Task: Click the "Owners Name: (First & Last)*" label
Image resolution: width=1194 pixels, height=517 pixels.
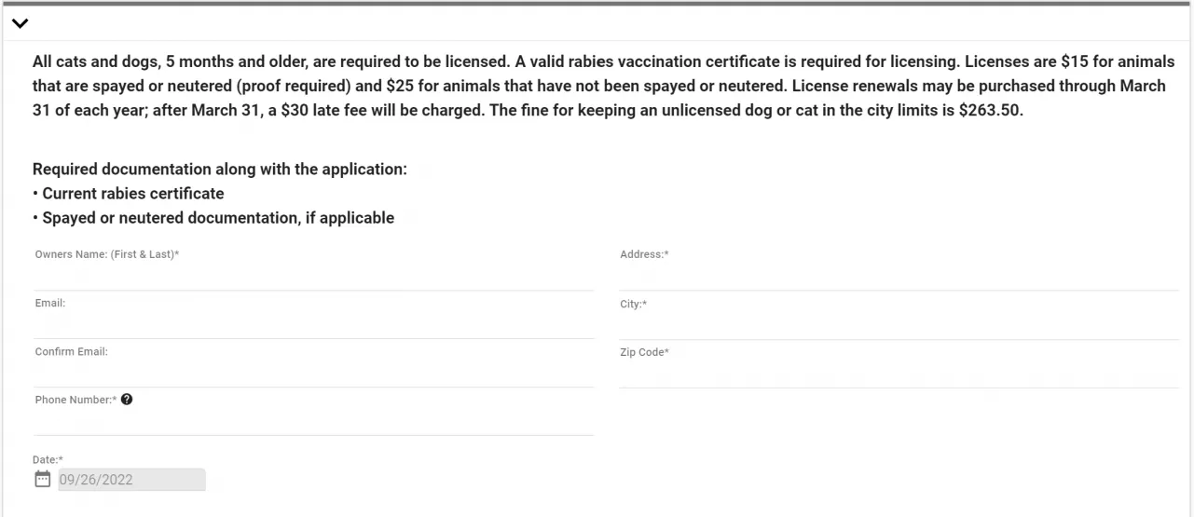Action: click(107, 254)
